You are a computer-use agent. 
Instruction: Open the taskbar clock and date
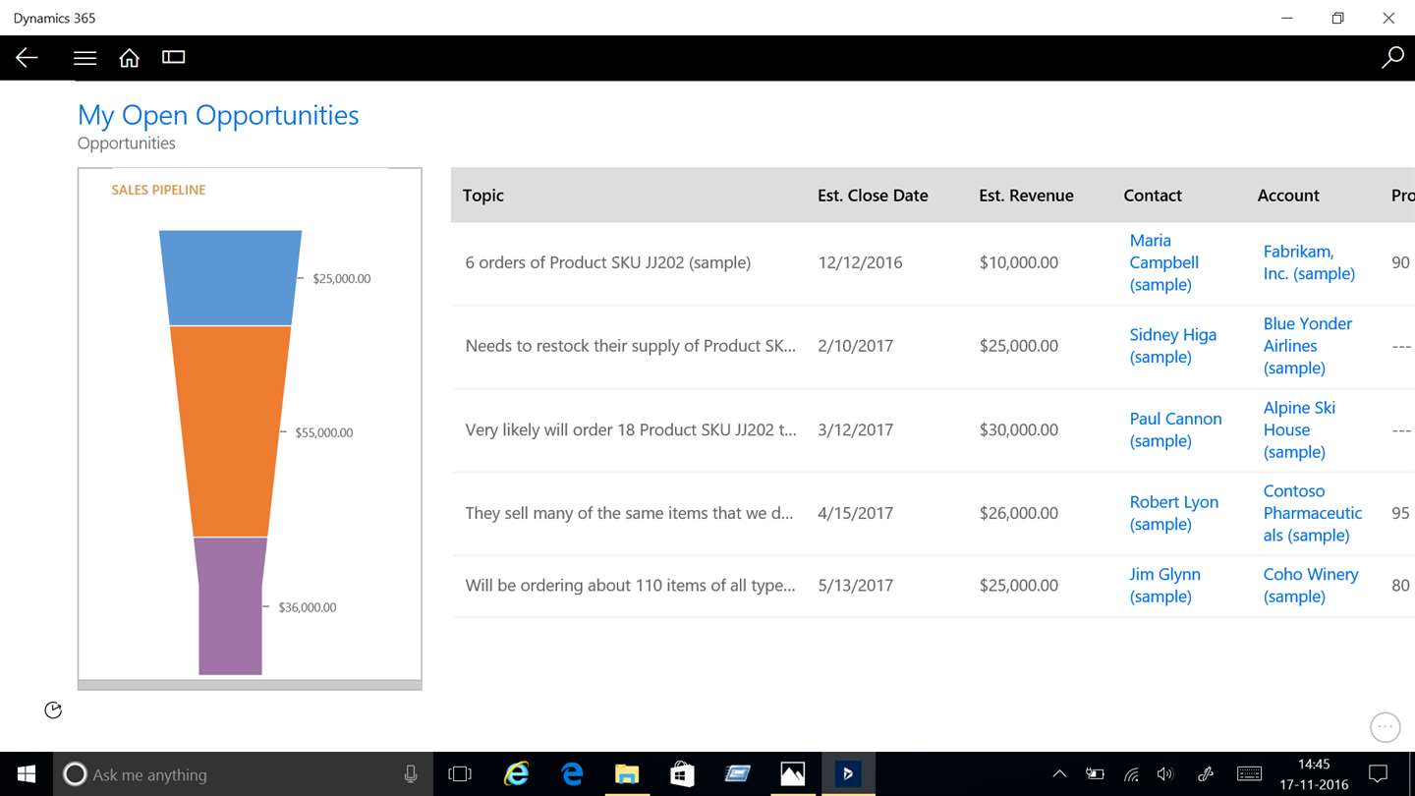(x=1314, y=774)
